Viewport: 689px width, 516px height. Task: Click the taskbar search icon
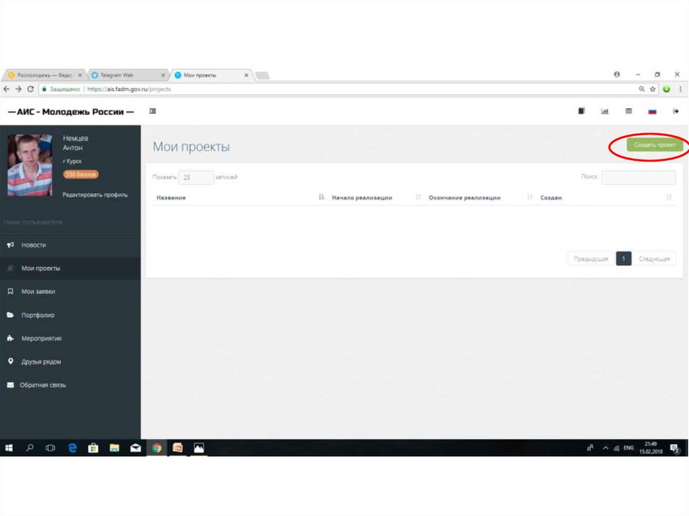click(x=30, y=448)
